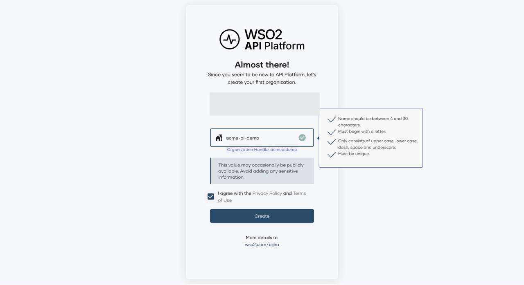Click the checkmark beside the name length rule

332,120
